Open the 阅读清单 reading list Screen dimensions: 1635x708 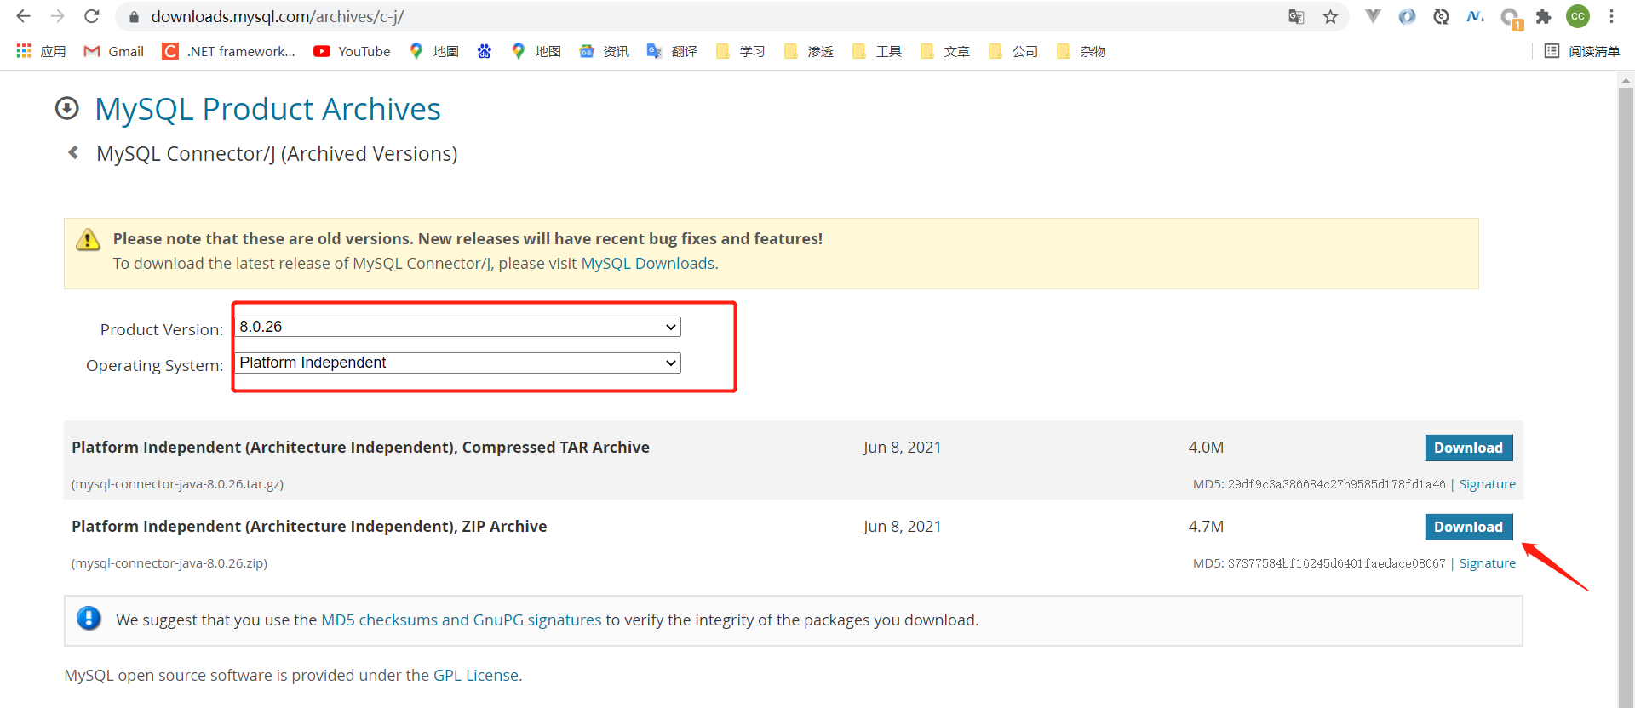coord(1582,51)
